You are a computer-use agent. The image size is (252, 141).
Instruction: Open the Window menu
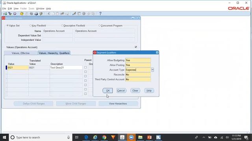[40, 9]
